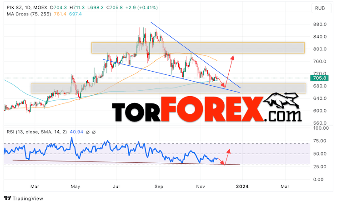Image resolution: width=337 pixels, height=205 pixels.
Task: Click the Sep date label
Action: [x=159, y=186]
